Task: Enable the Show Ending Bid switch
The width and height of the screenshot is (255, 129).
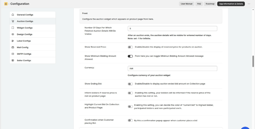Action: click(130, 84)
